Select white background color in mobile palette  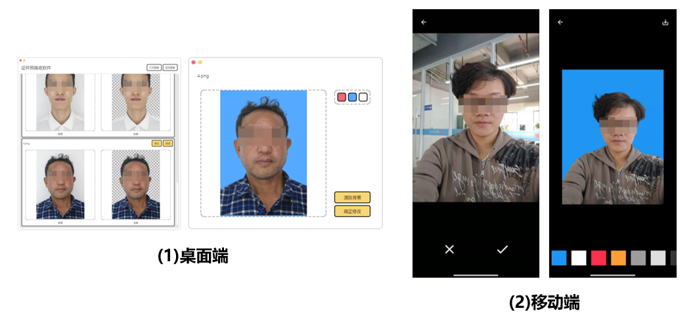pyautogui.click(x=579, y=258)
